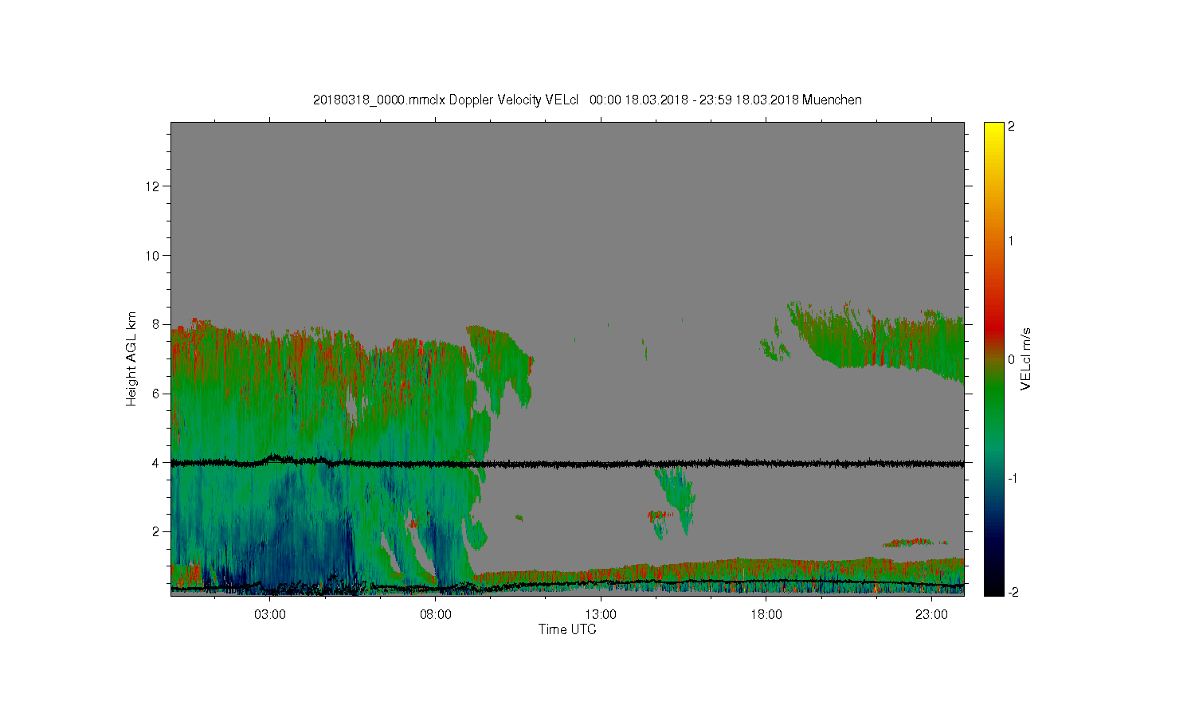Click the 6 km height tick label
Image resolution: width=1195 pixels, height=717 pixels.
tap(157, 394)
